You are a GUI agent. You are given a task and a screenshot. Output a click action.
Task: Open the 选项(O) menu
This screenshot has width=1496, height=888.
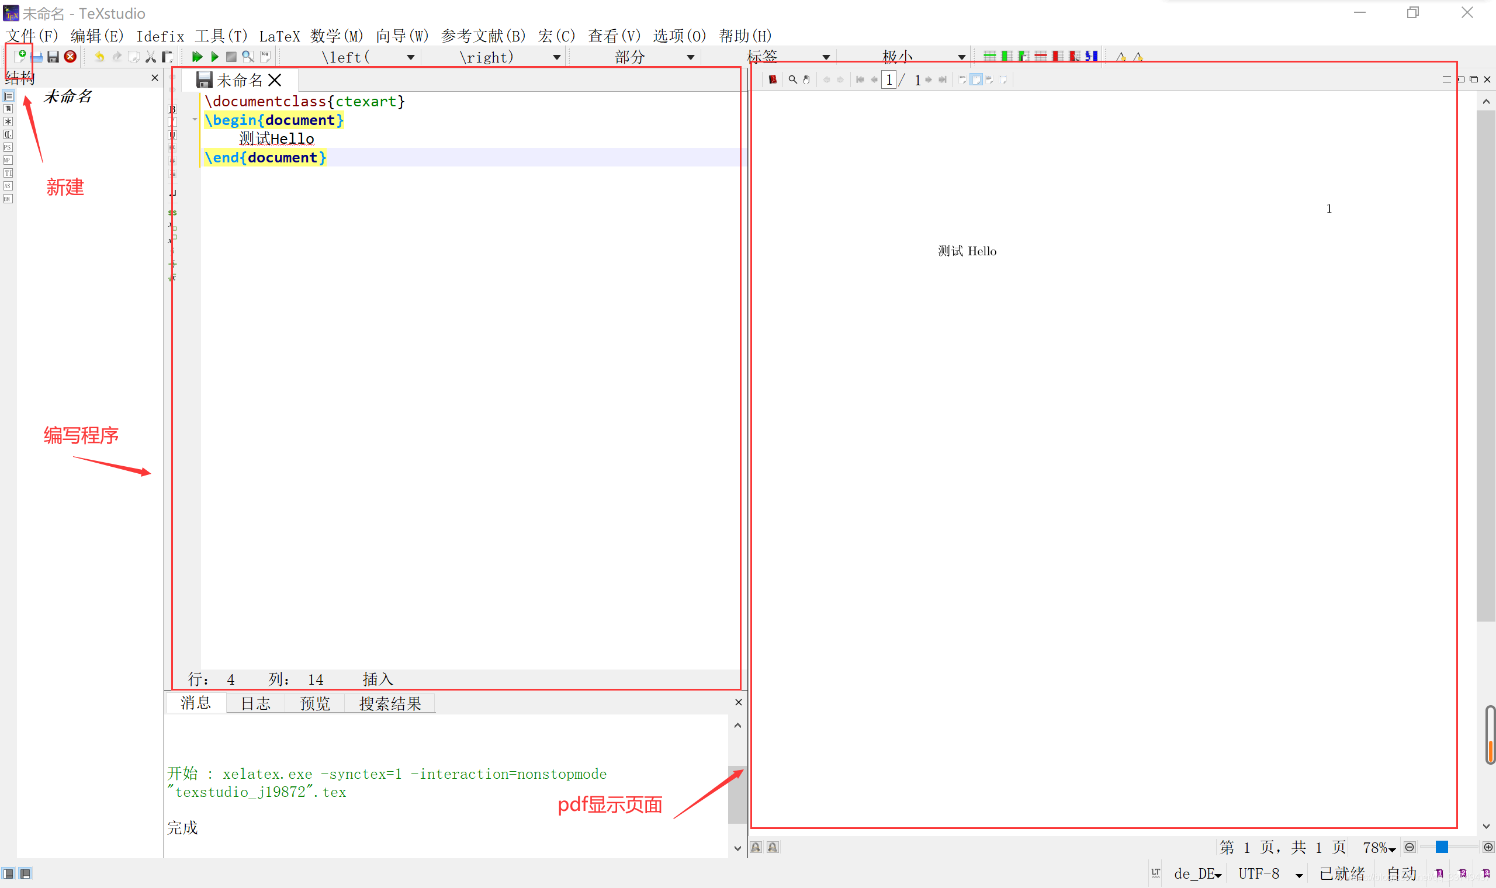[679, 36]
